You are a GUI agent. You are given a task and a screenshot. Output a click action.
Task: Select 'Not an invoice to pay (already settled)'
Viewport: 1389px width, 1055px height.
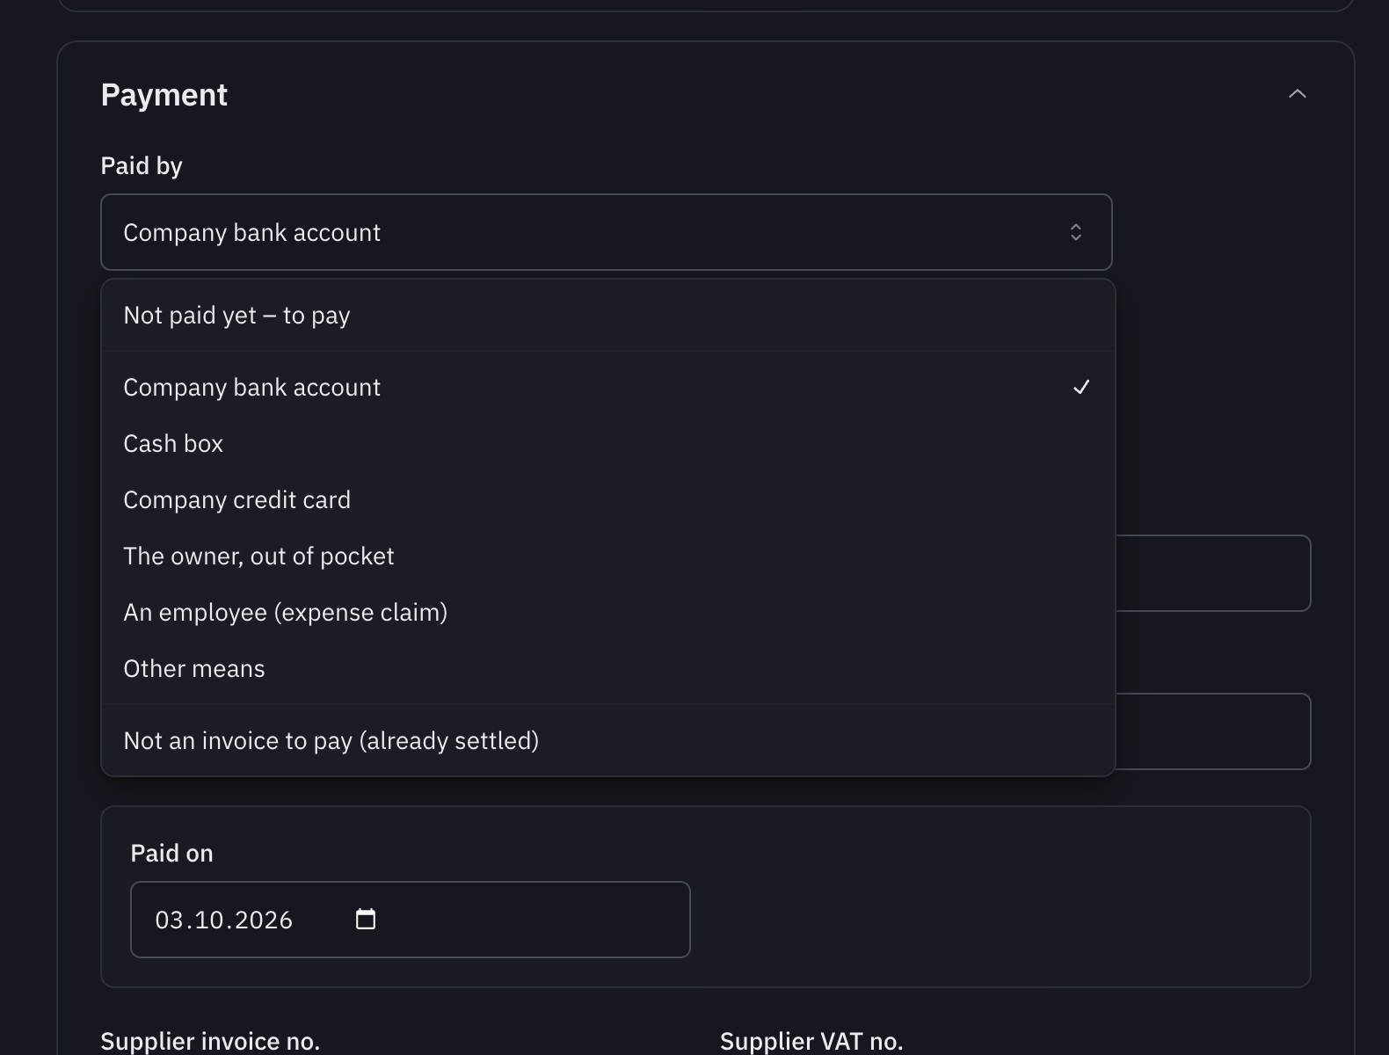coord(608,741)
